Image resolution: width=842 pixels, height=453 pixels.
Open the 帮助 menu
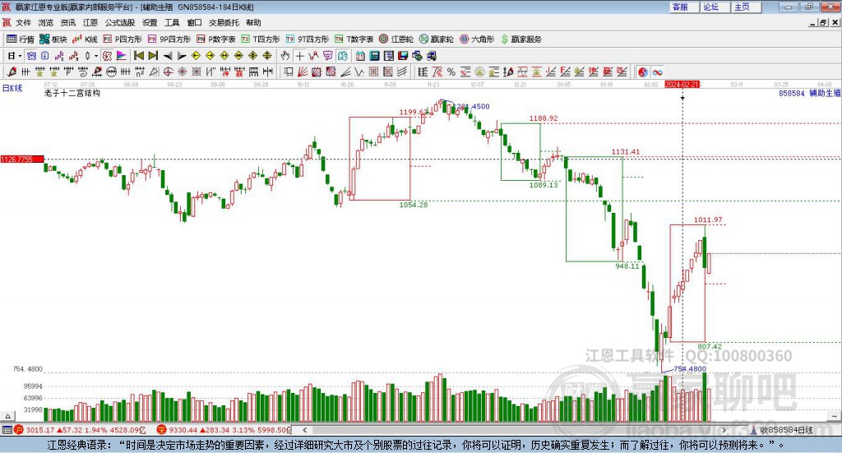(253, 22)
